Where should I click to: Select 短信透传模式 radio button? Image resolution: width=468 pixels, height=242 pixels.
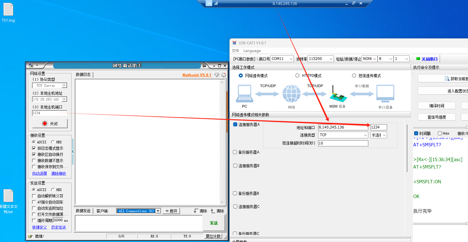tap(354, 76)
